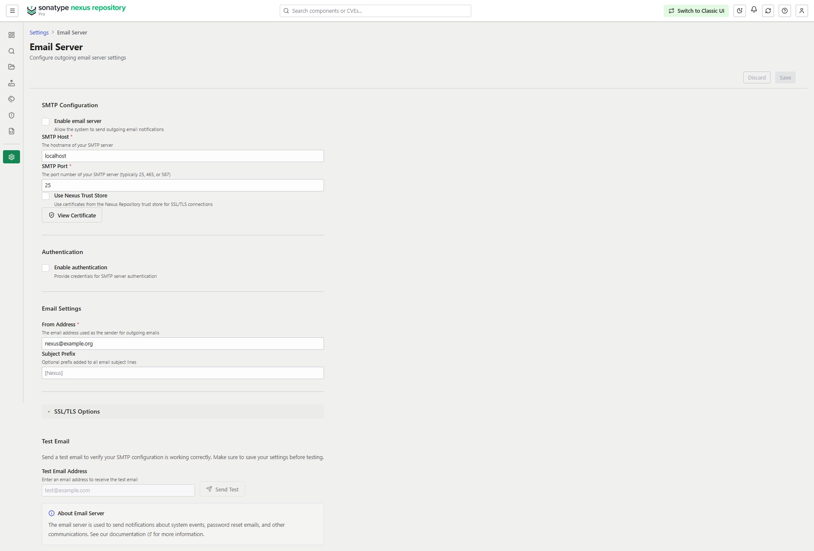This screenshot has height=551, width=814.
Task: Open the Settings gear icon in sidebar
Action: click(x=11, y=157)
